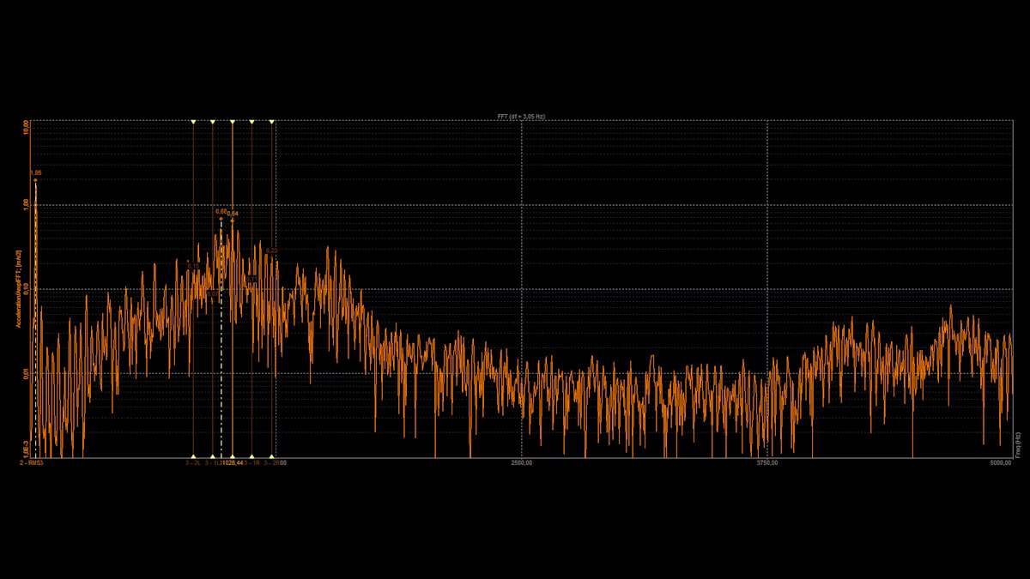Click the Freq (Hz) axis label
Image resolution: width=1030 pixels, height=579 pixels.
click(x=1018, y=444)
